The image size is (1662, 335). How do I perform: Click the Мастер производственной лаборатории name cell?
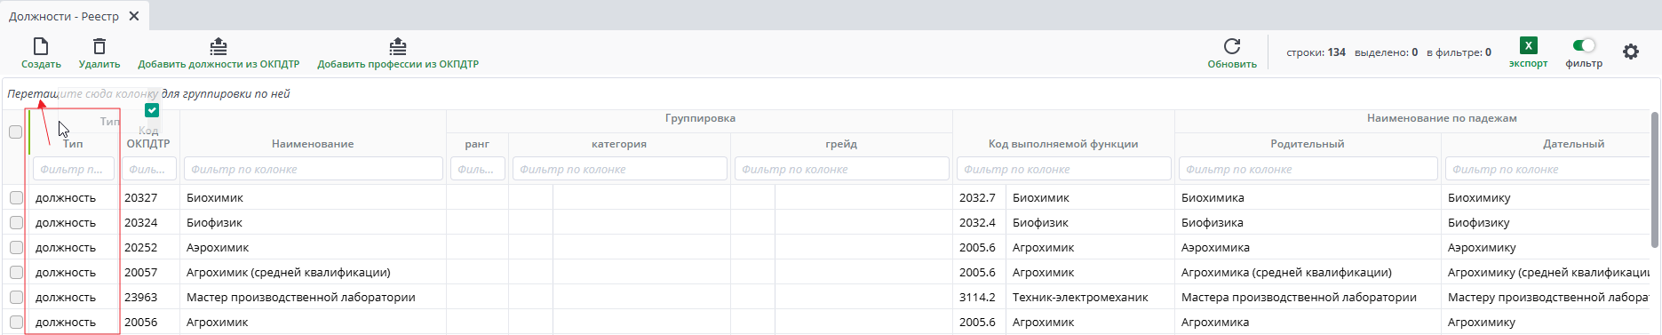pos(313,297)
